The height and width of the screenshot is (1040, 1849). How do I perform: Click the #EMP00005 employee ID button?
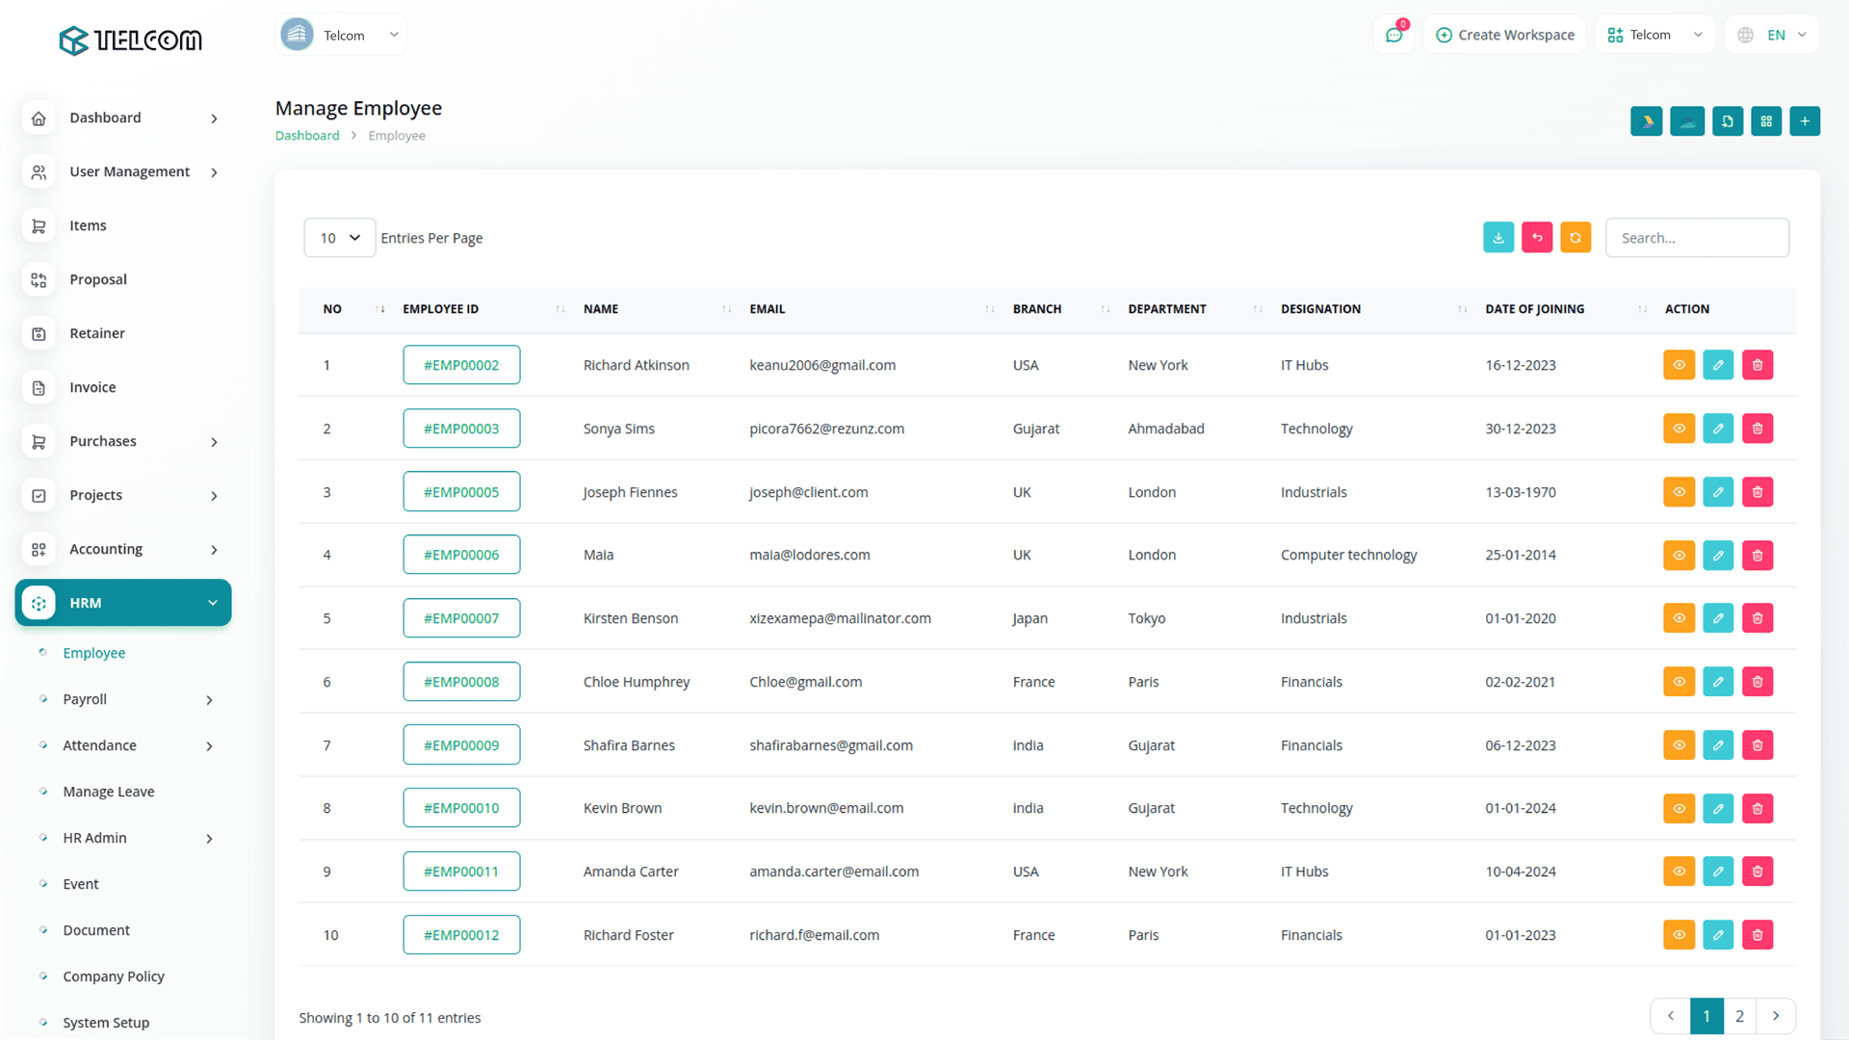point(461,492)
